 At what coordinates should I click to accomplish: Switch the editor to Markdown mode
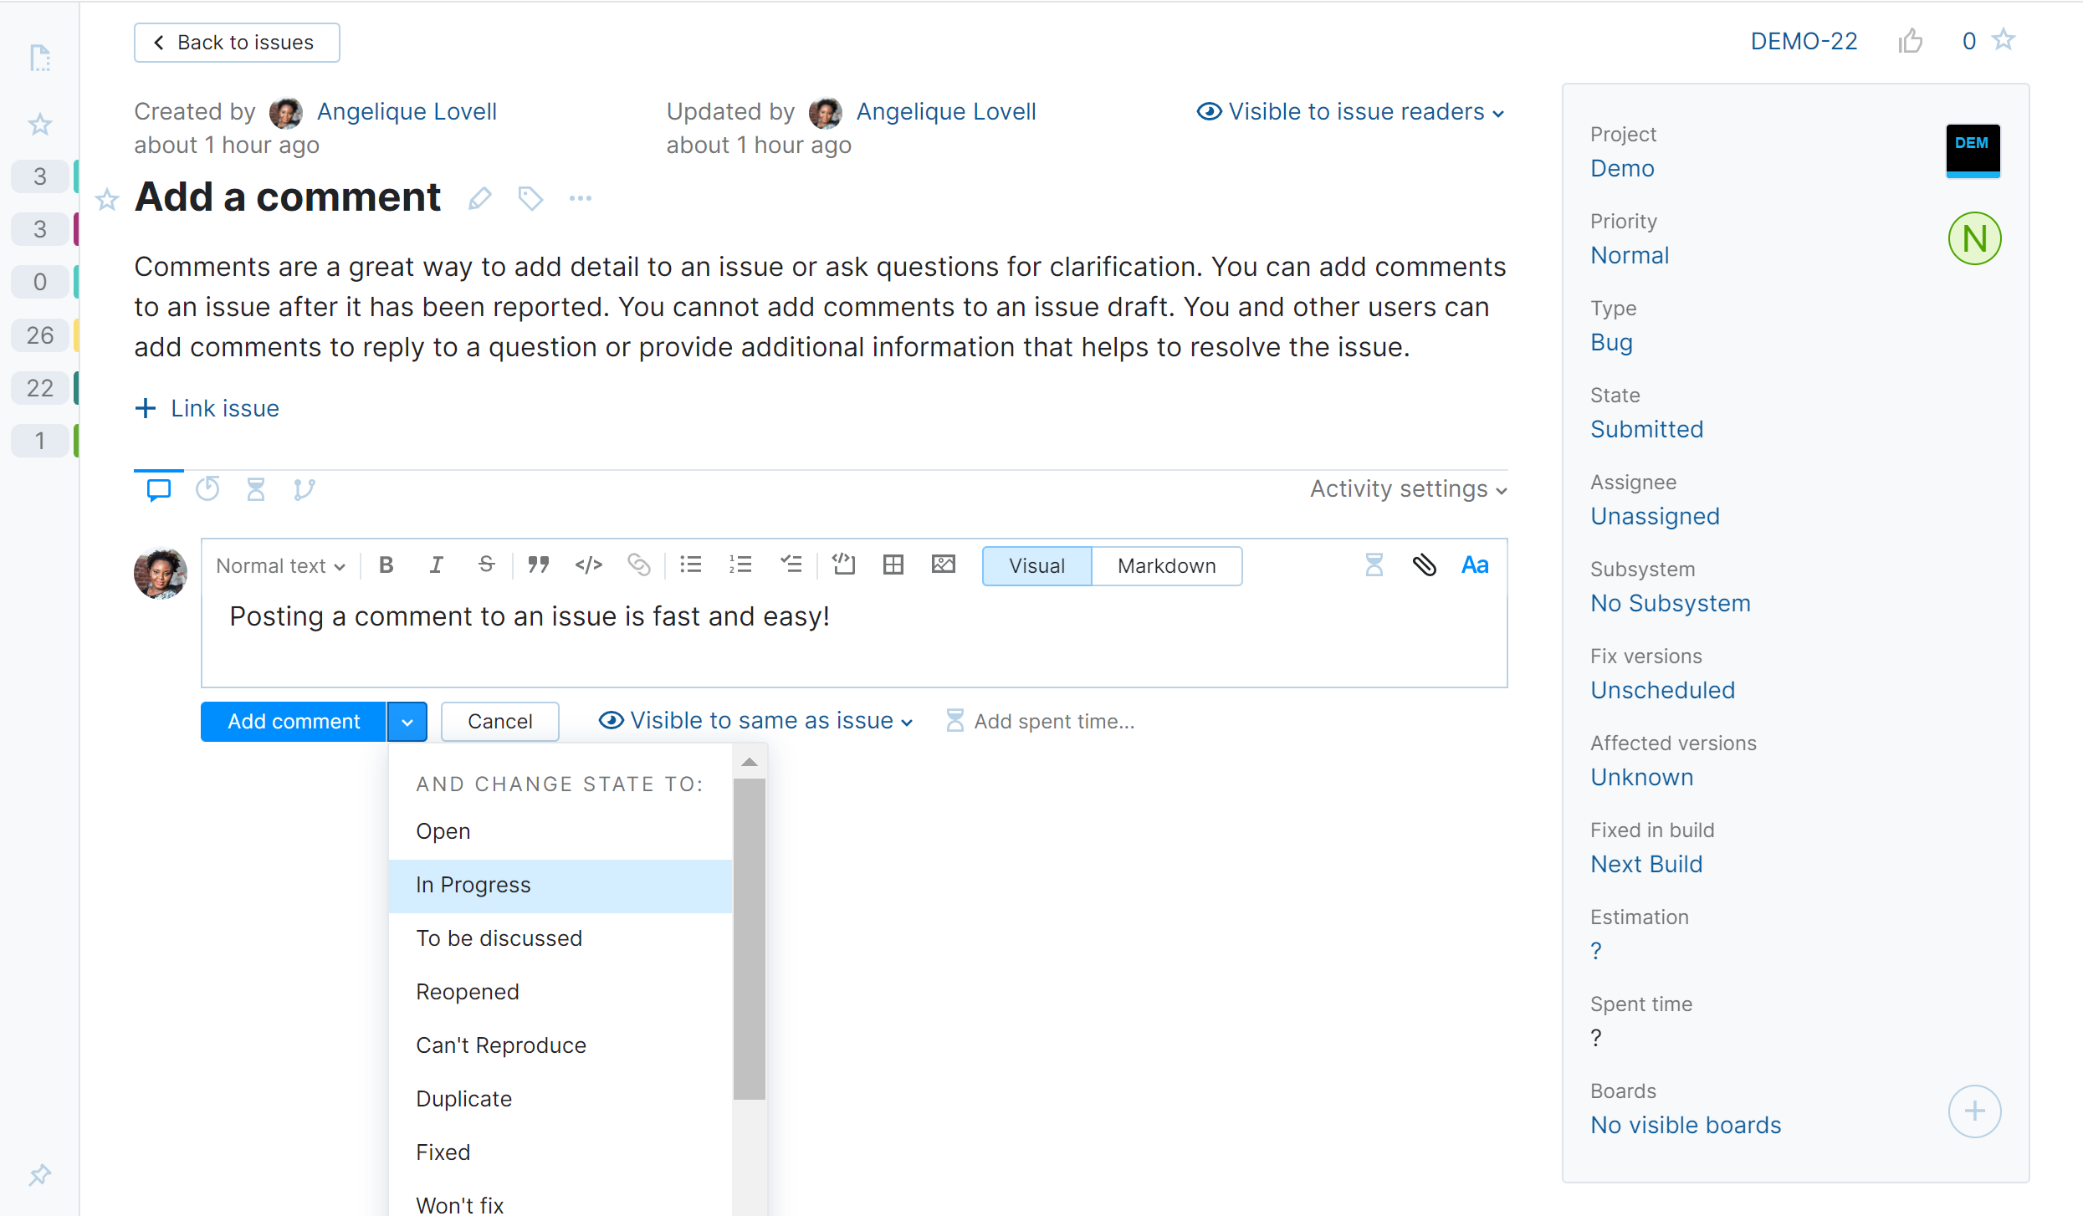(x=1166, y=566)
